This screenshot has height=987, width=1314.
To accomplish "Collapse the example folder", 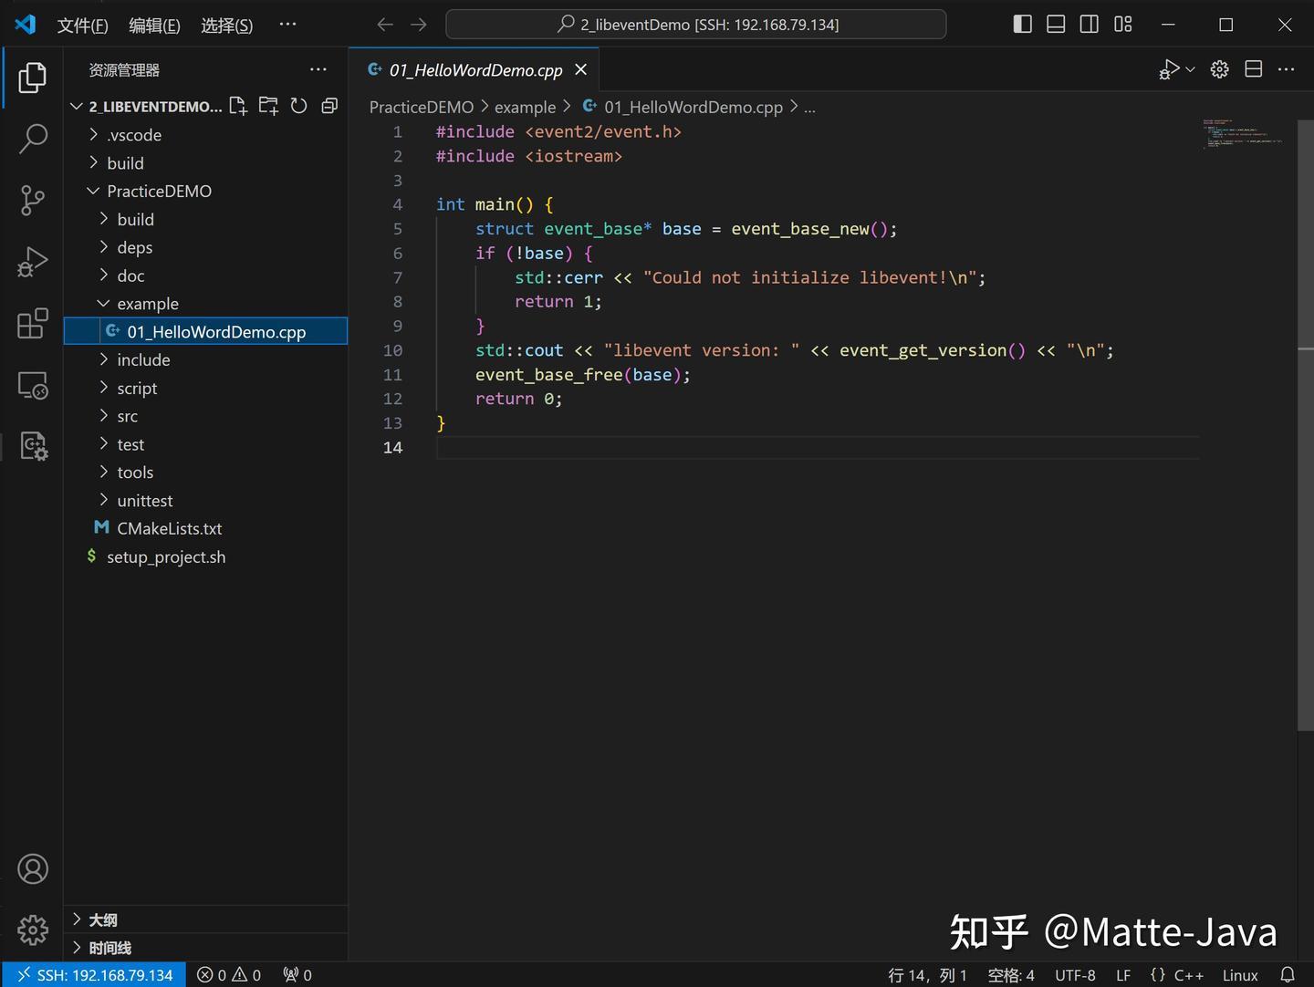I will [x=148, y=303].
